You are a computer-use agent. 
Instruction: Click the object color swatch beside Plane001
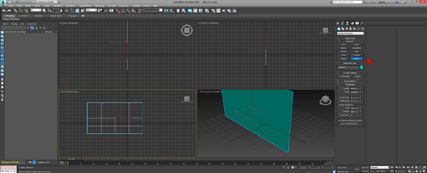click(362, 67)
